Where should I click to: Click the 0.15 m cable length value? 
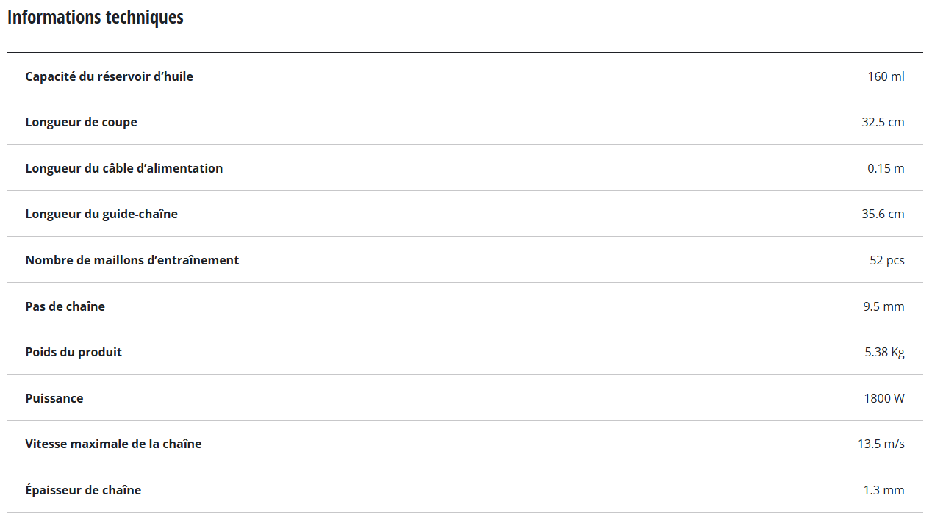click(886, 168)
